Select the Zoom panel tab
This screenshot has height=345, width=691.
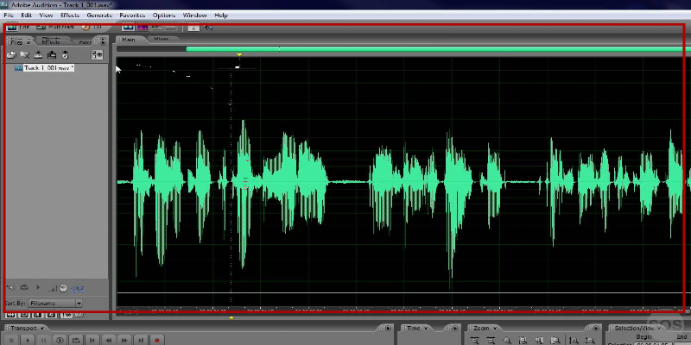click(481, 329)
